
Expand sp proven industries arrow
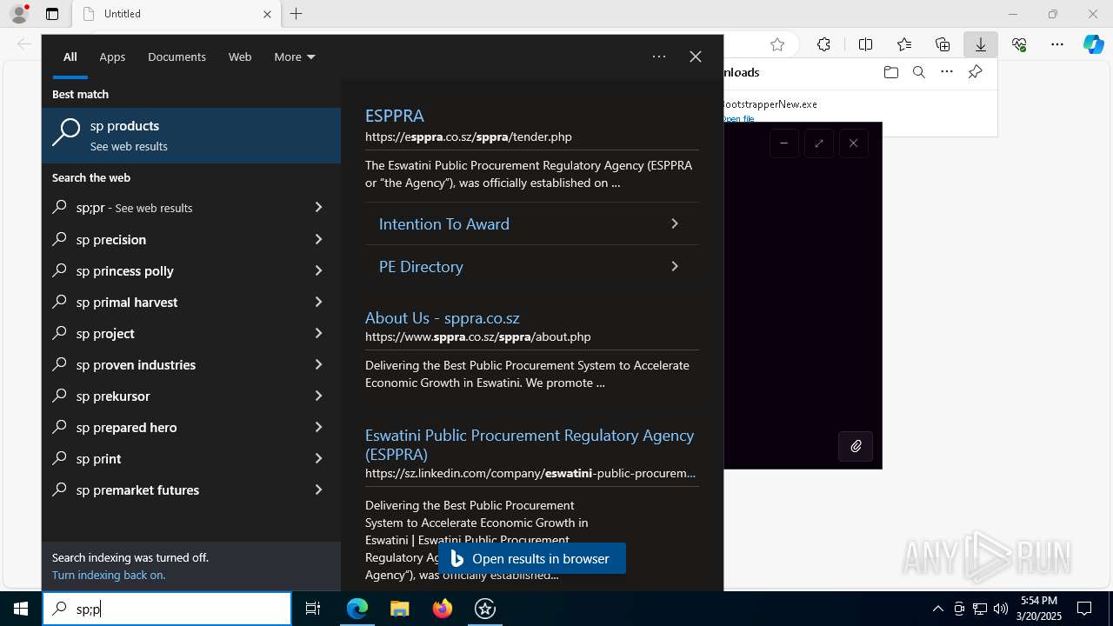[318, 364]
